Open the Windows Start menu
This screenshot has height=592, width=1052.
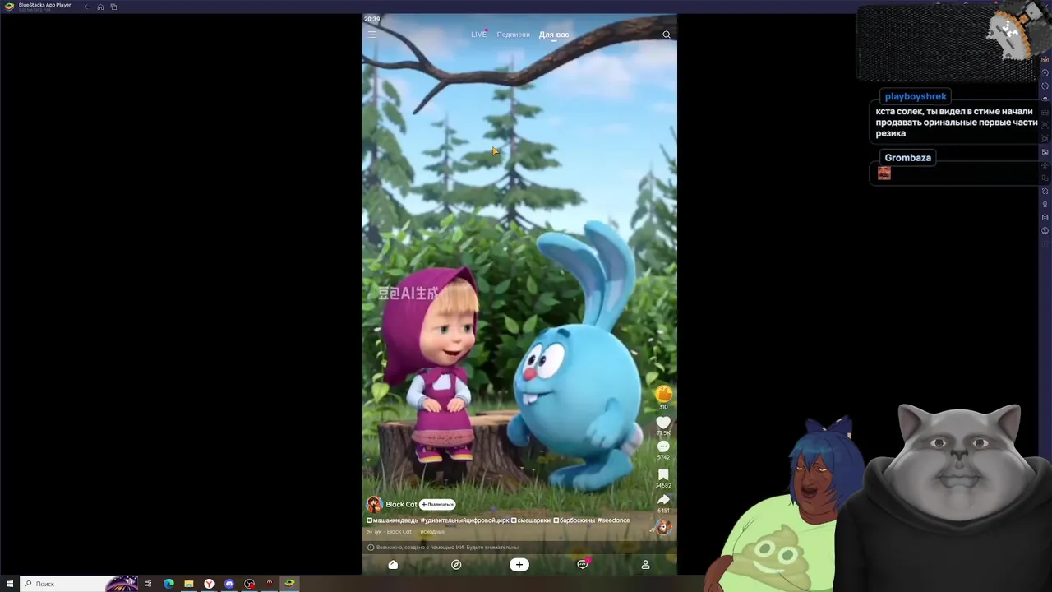click(9, 584)
